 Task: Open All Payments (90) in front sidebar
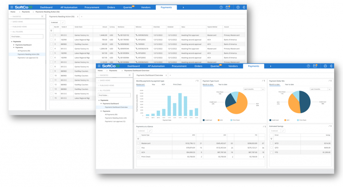(111, 114)
